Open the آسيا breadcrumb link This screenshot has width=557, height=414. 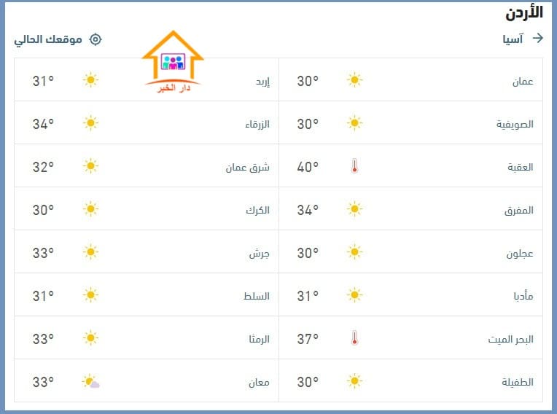coord(513,39)
